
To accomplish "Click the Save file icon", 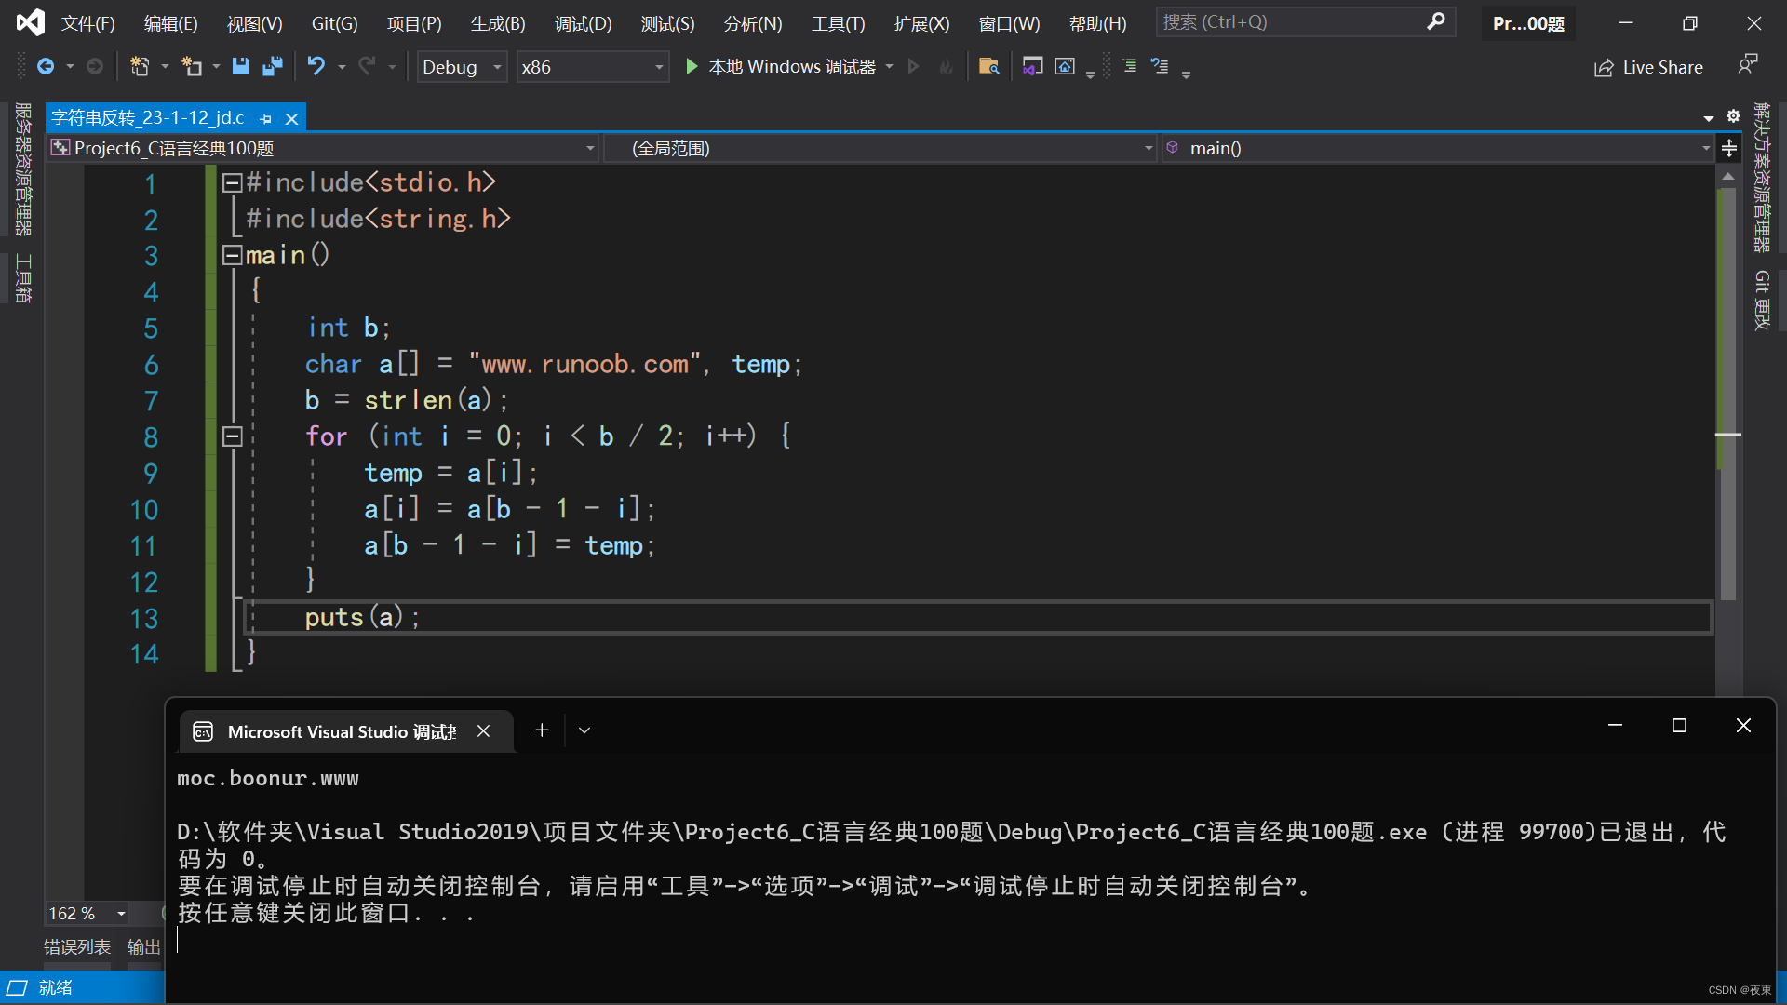I will click(240, 66).
